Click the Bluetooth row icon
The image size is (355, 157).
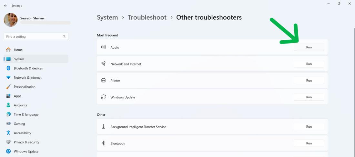pyautogui.click(x=104, y=143)
